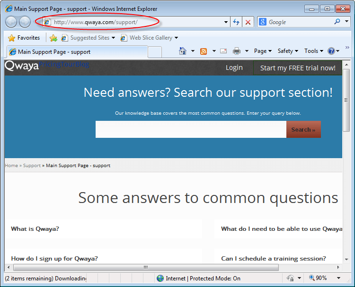Image resolution: width=355 pixels, height=287 pixels.
Task: Click the Google provider icon in search box
Action: [263, 22]
